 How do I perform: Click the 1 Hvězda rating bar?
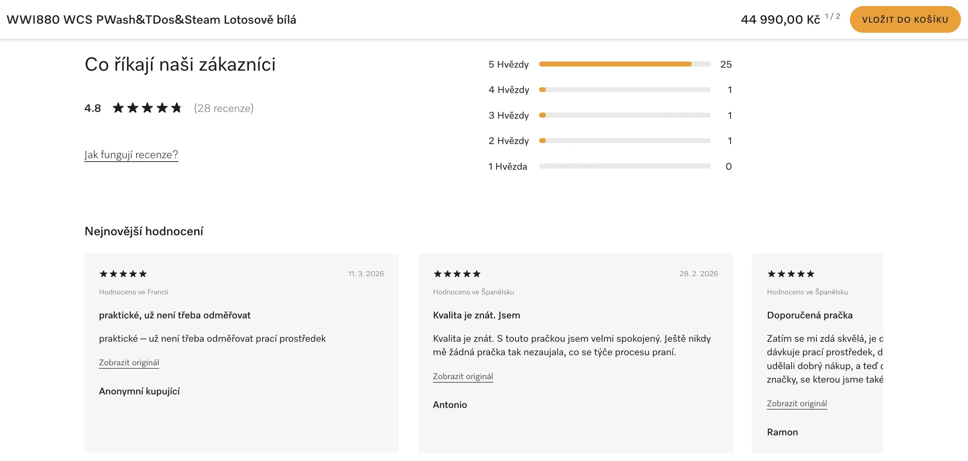(x=624, y=166)
